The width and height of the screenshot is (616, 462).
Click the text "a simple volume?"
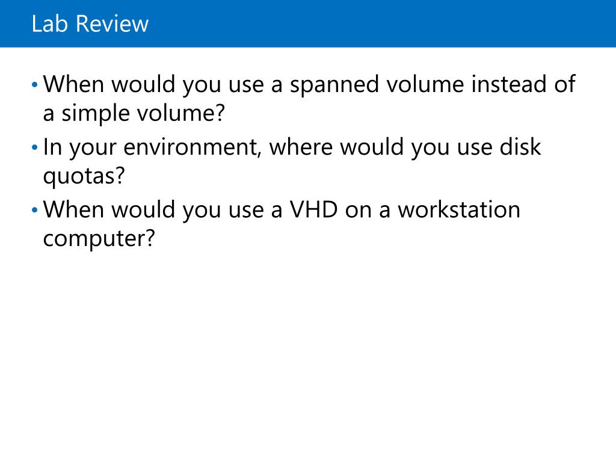point(134,114)
